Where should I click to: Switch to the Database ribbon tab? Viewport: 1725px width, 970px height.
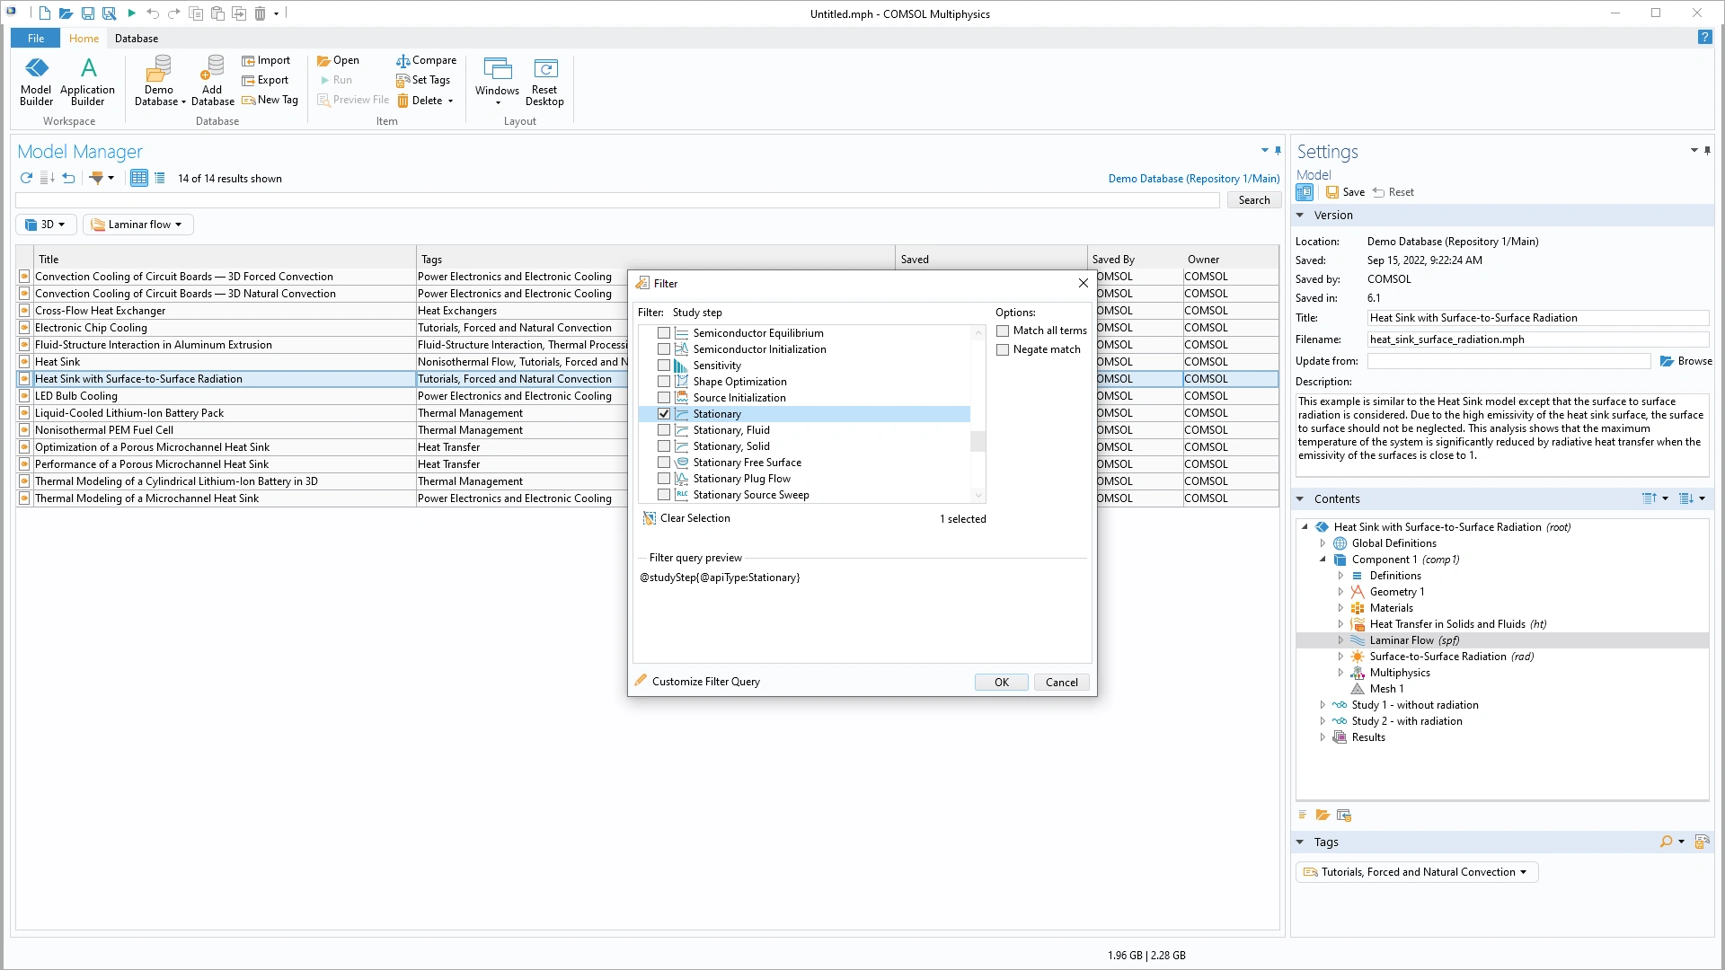[137, 39]
